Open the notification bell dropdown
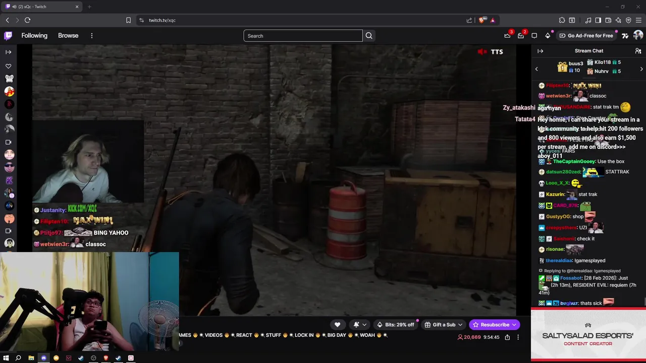The height and width of the screenshot is (363, 646). pos(360,325)
